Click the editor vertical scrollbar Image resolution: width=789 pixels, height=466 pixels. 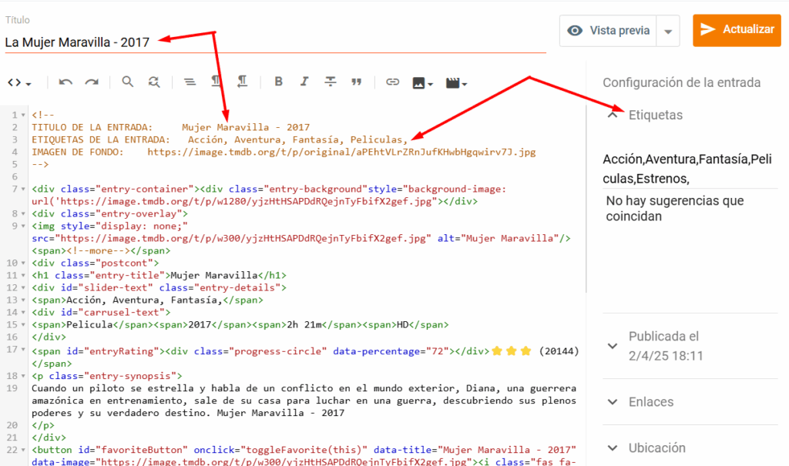[586, 199]
